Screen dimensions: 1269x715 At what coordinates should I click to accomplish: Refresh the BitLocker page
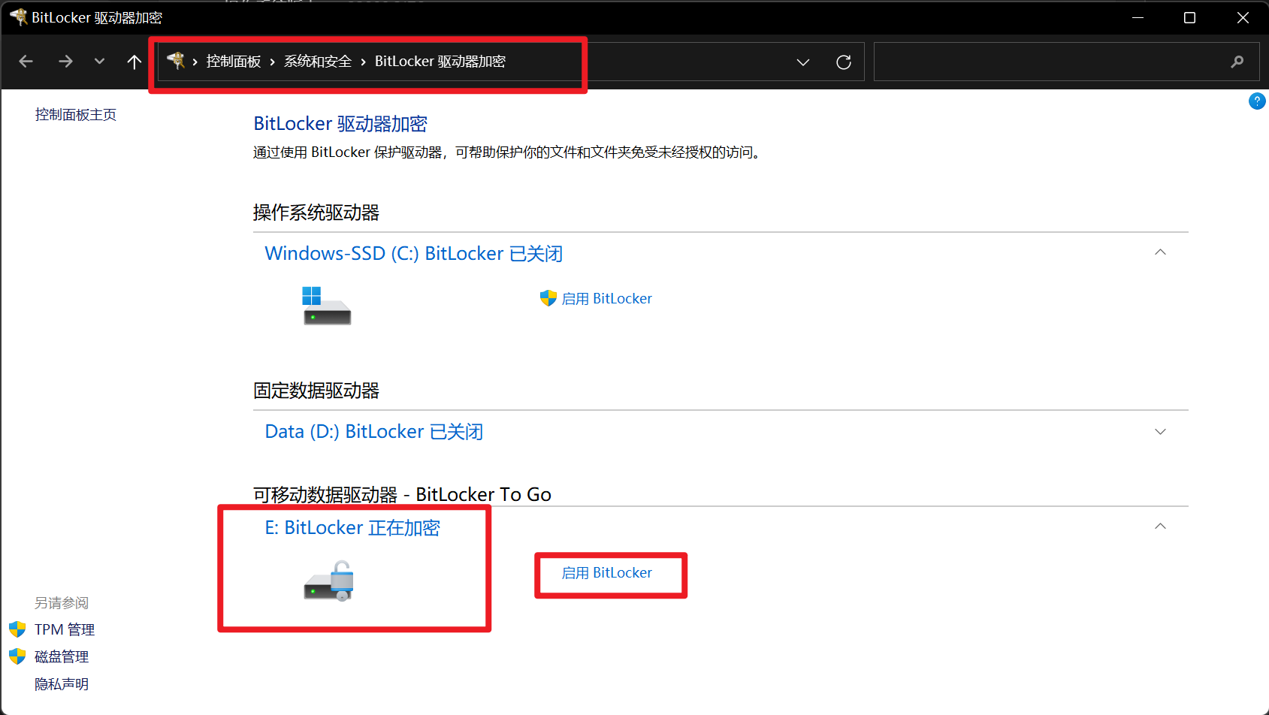pos(844,62)
